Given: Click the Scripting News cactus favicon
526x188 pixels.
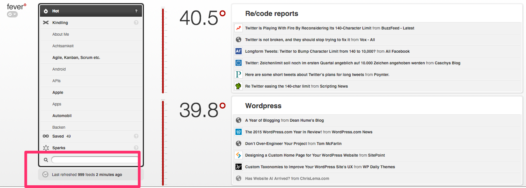Looking at the screenshot, I should (x=239, y=86).
